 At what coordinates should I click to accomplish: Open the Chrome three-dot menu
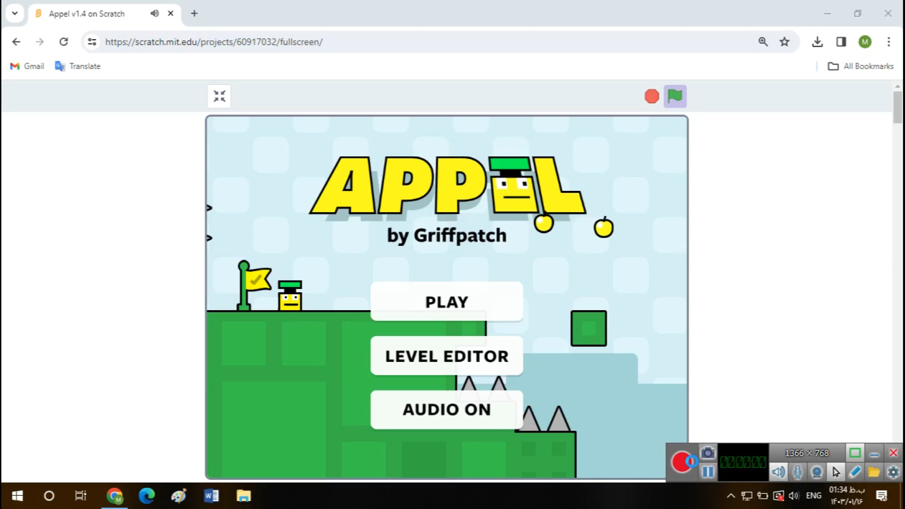889,42
